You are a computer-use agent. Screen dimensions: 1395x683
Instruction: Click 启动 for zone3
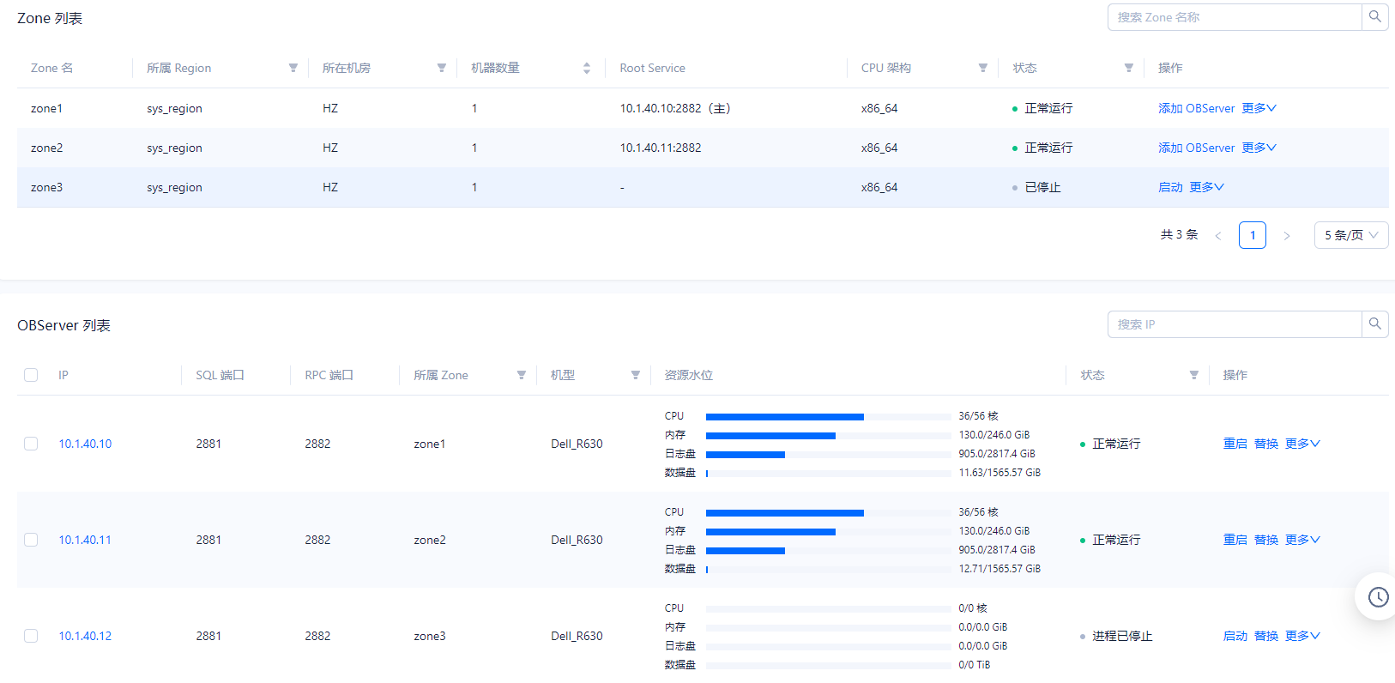coord(1170,187)
